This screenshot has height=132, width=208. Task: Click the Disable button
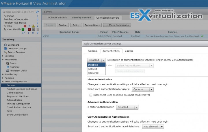coord(63,25)
